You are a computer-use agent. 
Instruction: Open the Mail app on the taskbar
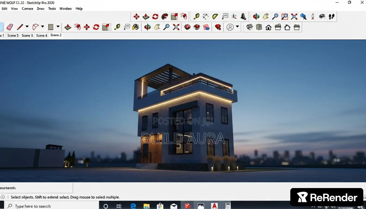click(x=174, y=206)
